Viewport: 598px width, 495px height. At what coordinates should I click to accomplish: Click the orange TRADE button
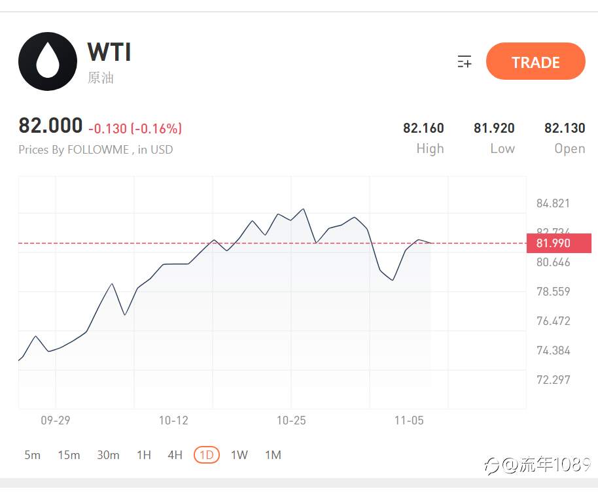[x=535, y=61]
